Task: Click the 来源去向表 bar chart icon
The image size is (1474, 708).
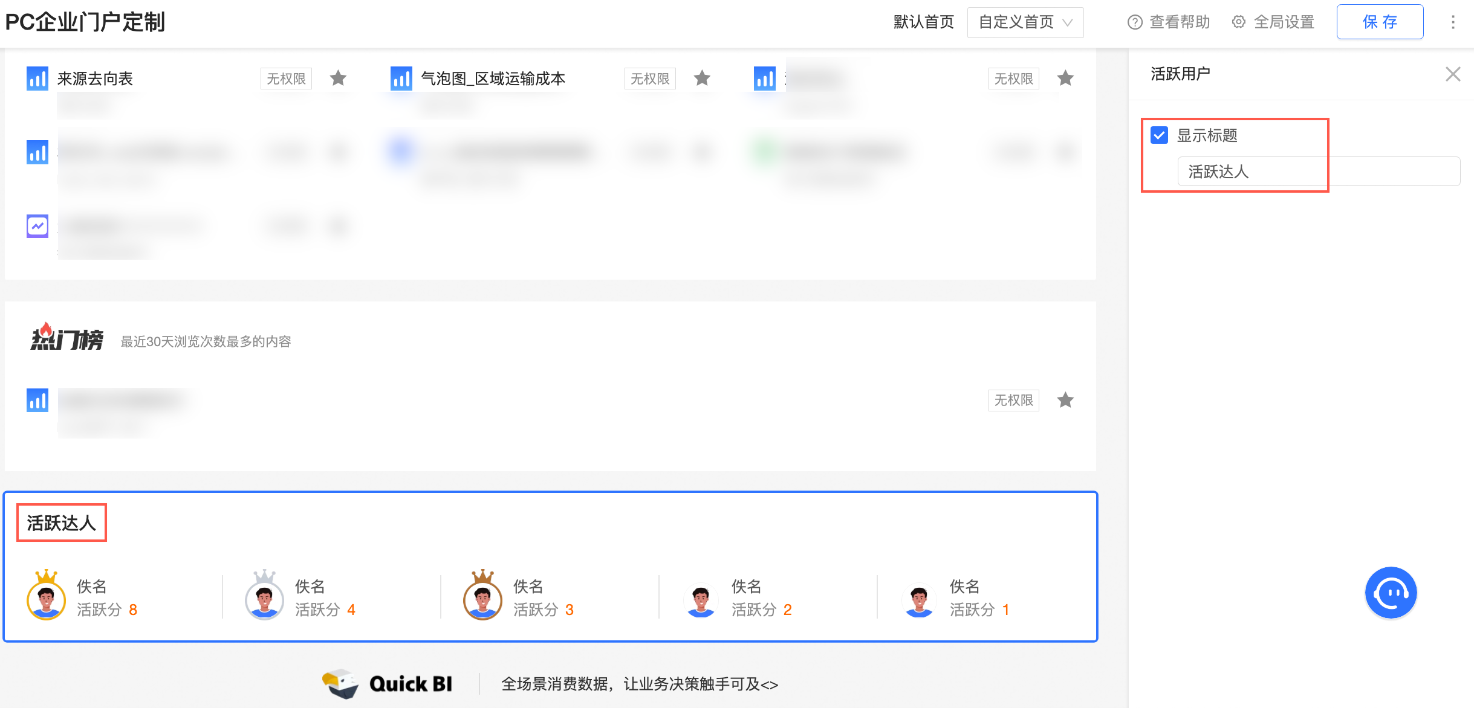Action: click(x=37, y=79)
